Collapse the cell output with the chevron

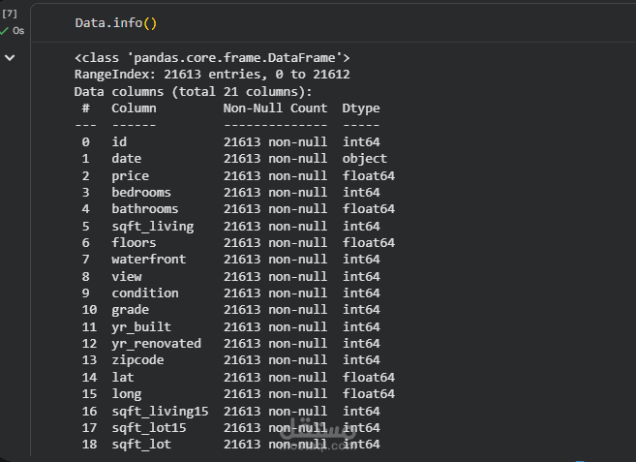10,58
